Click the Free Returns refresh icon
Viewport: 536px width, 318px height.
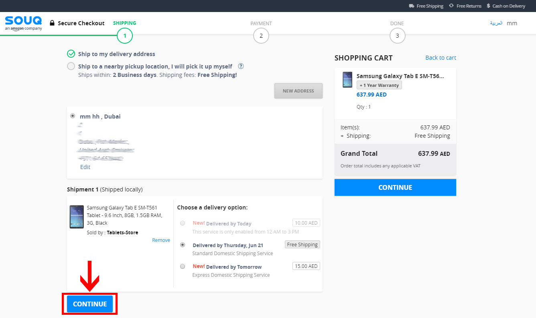pyautogui.click(x=451, y=6)
